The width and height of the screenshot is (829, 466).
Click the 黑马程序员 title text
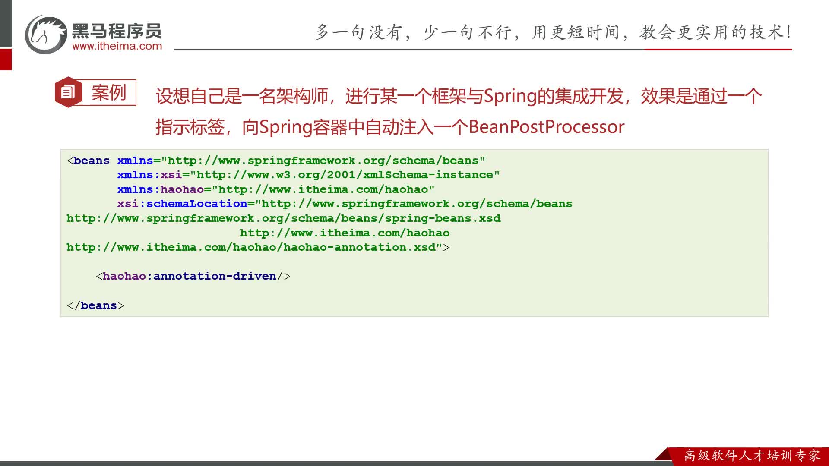coord(117,31)
